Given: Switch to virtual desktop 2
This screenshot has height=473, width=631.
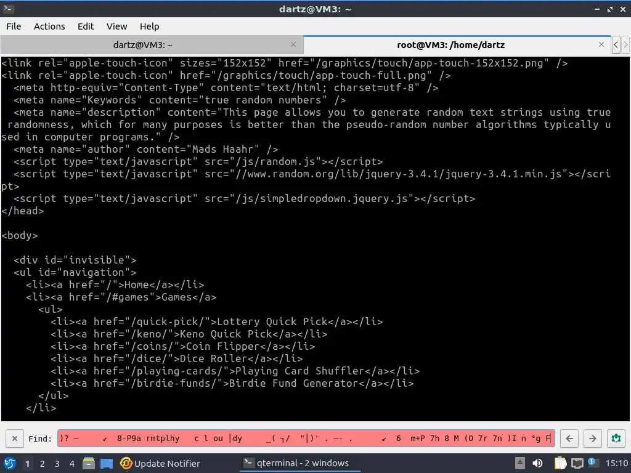Looking at the screenshot, I should (43, 464).
